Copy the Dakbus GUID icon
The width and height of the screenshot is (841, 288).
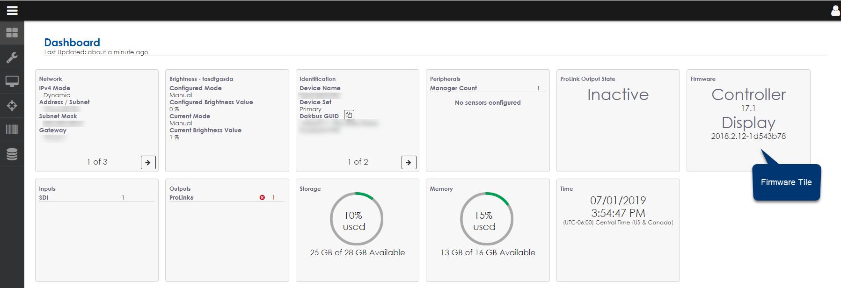[x=349, y=115]
